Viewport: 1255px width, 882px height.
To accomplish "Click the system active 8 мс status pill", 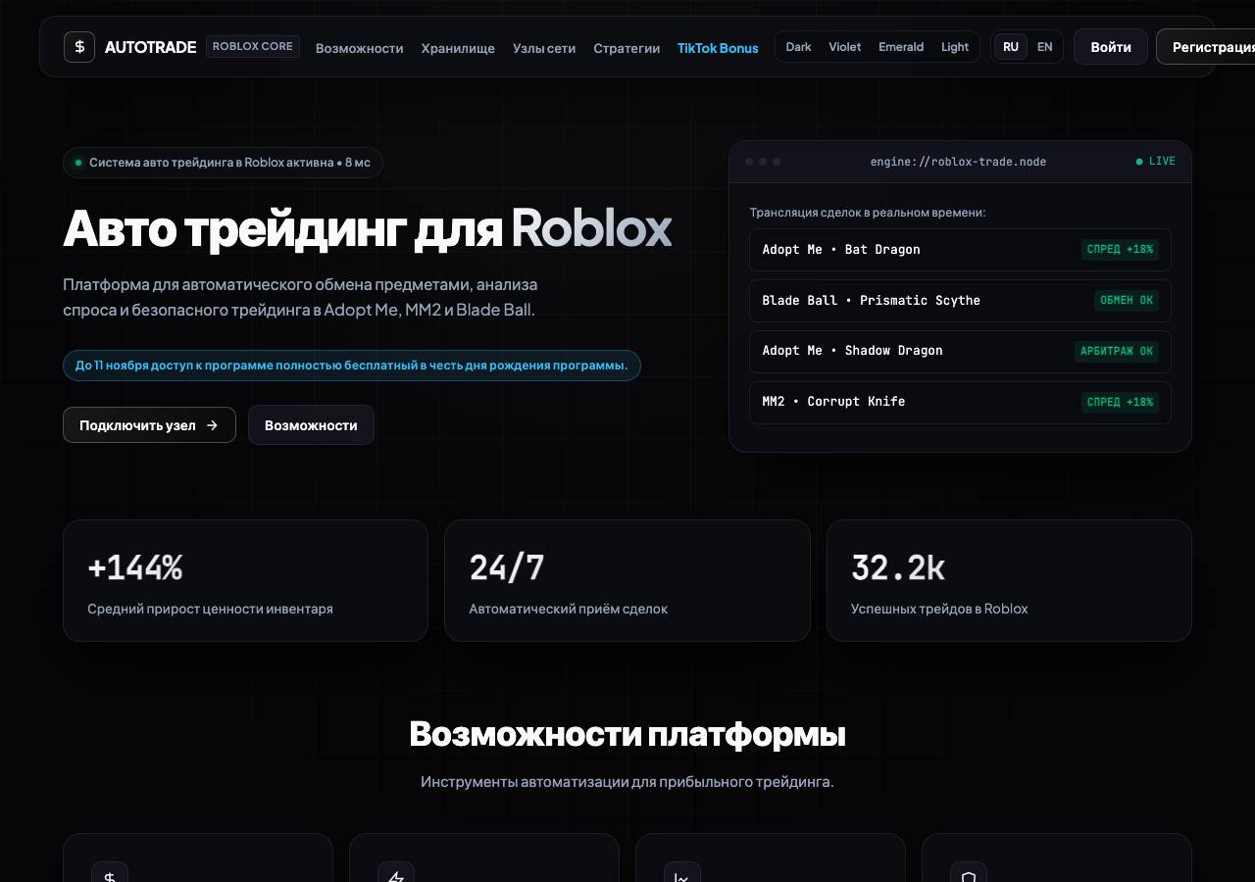I will coord(223,163).
